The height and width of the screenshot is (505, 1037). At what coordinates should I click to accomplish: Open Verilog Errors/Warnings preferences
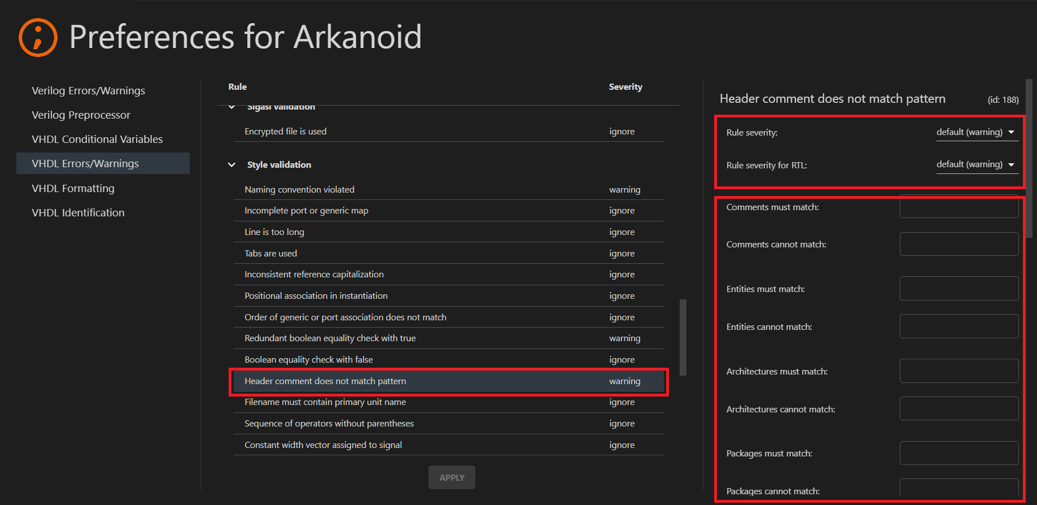tap(88, 91)
